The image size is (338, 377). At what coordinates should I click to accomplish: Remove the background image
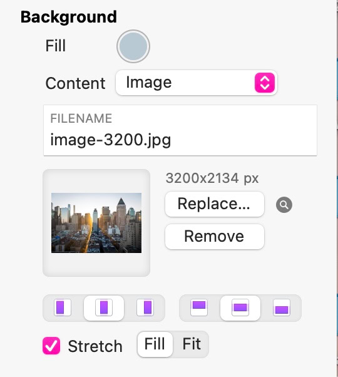click(215, 237)
